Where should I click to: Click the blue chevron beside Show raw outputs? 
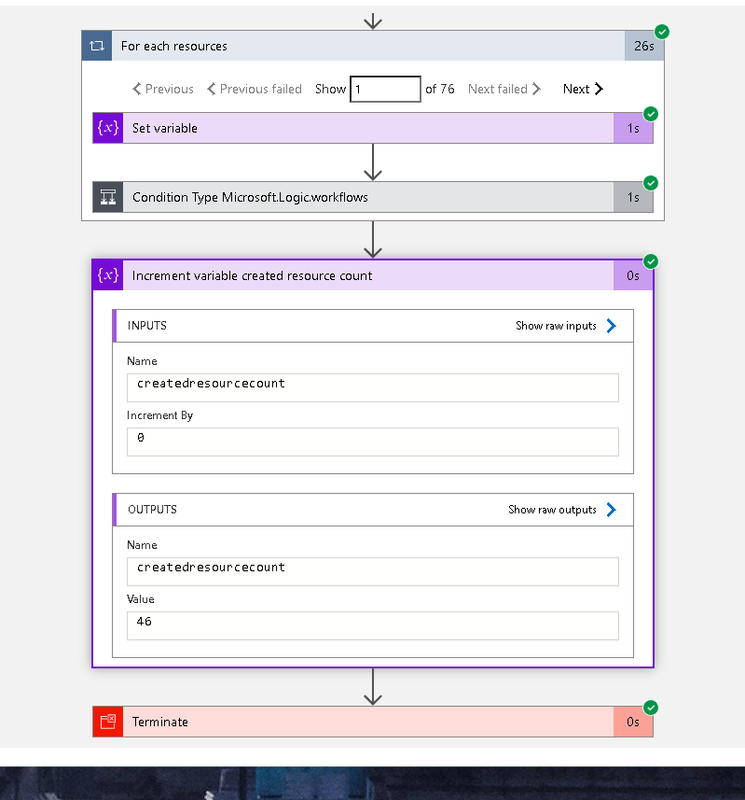tap(612, 509)
